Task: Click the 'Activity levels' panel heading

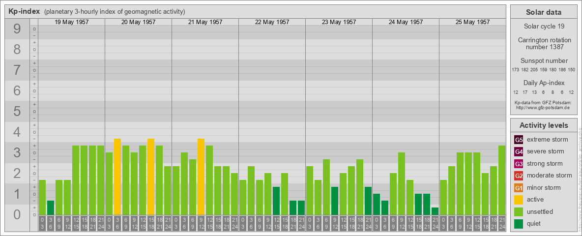Action: pyautogui.click(x=543, y=125)
